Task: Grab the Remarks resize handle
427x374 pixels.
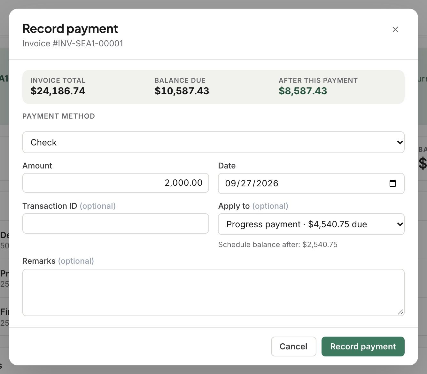Action: pos(400,312)
